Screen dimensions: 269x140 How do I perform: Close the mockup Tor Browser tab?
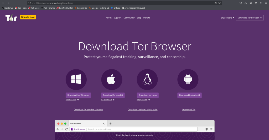[104, 124]
